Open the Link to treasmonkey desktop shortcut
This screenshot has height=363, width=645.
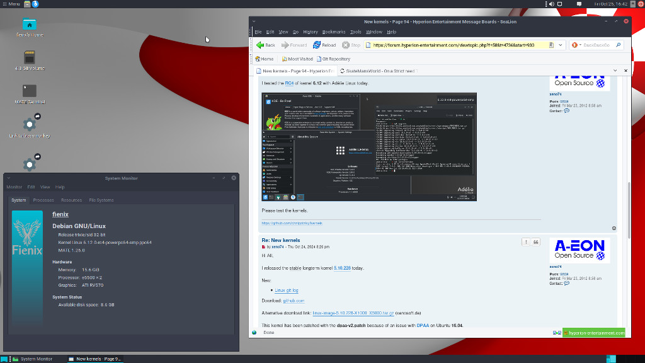click(x=30, y=126)
